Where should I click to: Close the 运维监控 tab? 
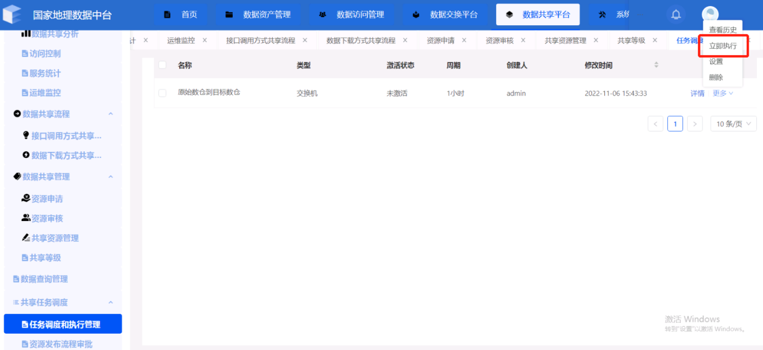(x=205, y=40)
